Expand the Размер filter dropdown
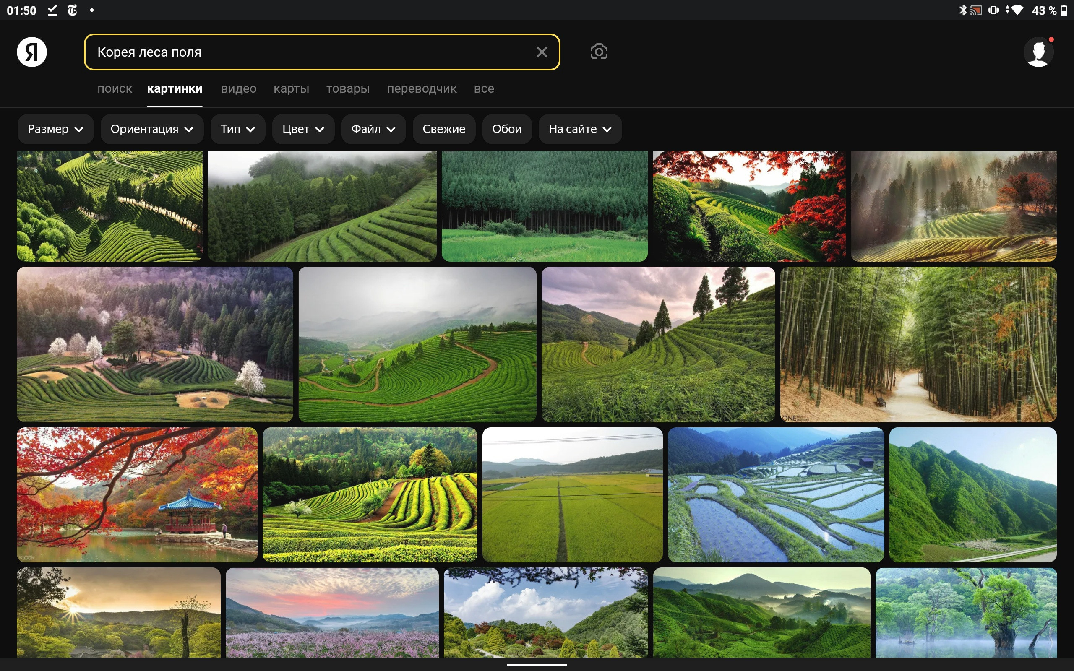The image size is (1074, 671). point(55,129)
